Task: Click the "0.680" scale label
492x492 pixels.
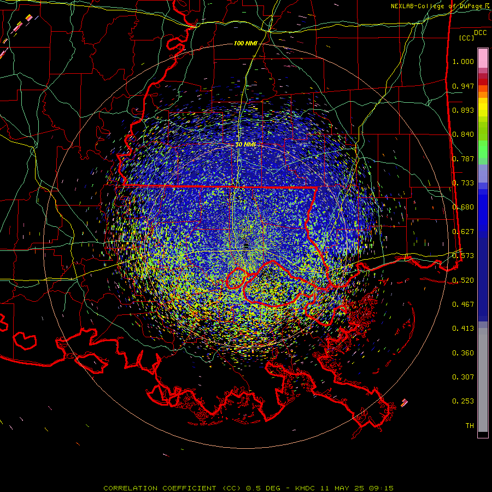Action: 463,207
